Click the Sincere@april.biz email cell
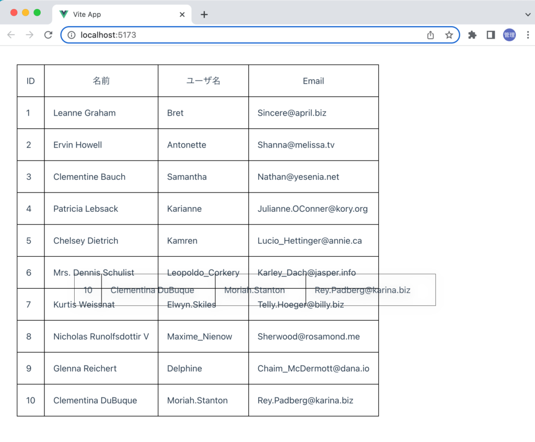The width and height of the screenshot is (535, 442). click(292, 112)
